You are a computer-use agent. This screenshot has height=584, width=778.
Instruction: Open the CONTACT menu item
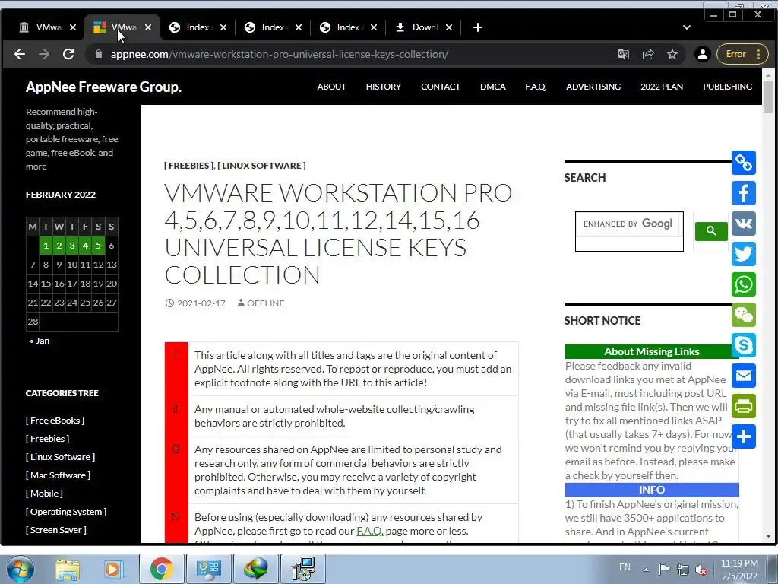tap(441, 87)
